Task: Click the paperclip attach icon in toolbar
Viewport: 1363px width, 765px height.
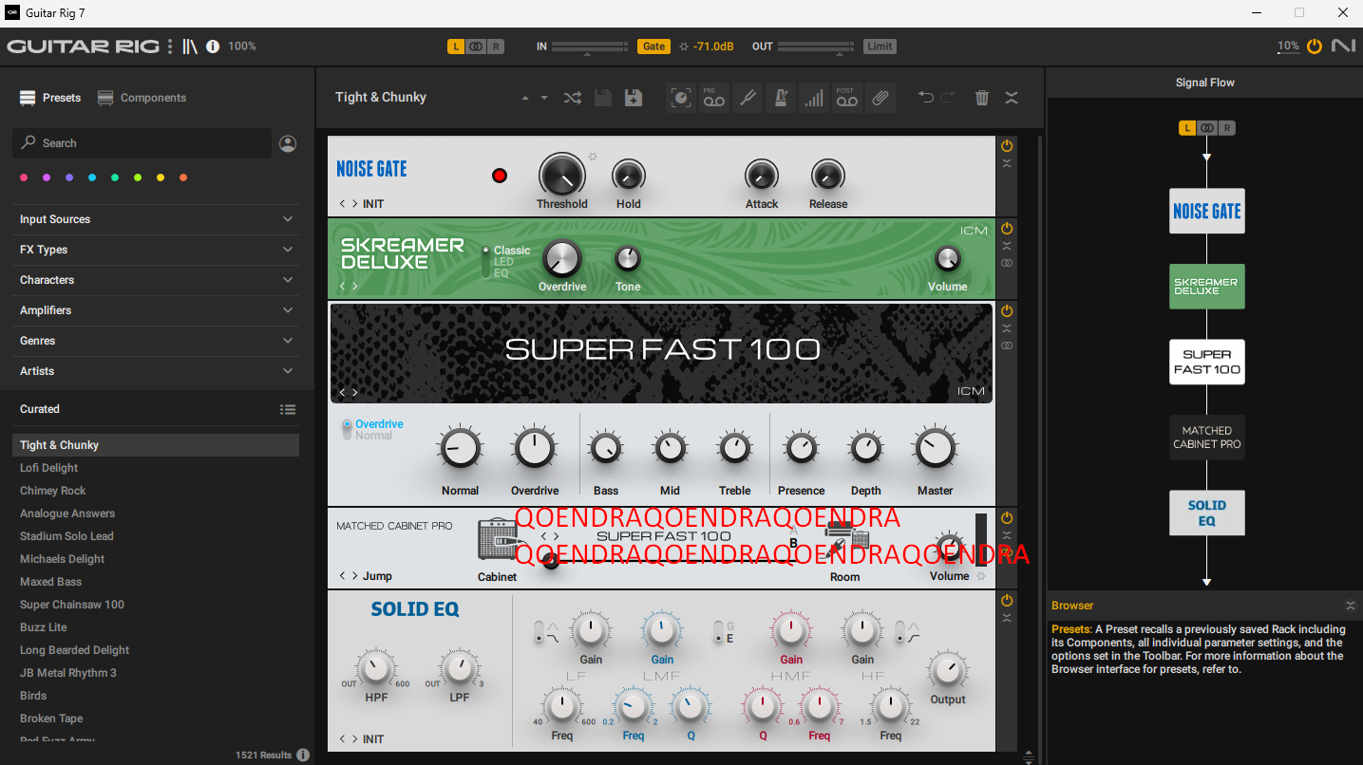Action: pos(880,98)
